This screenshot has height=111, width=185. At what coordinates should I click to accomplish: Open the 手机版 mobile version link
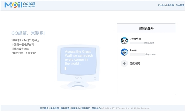171,5
